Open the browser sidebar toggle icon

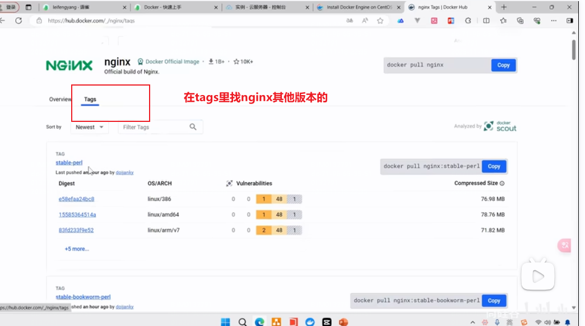[x=570, y=21]
